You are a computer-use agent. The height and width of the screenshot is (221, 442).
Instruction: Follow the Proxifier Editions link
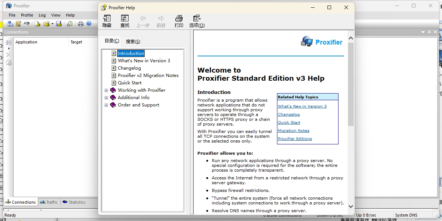(295, 139)
